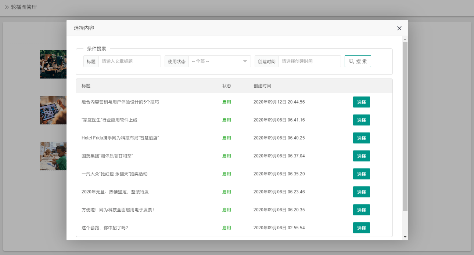
Task: Click the 创建时间 column header
Action: coord(262,86)
